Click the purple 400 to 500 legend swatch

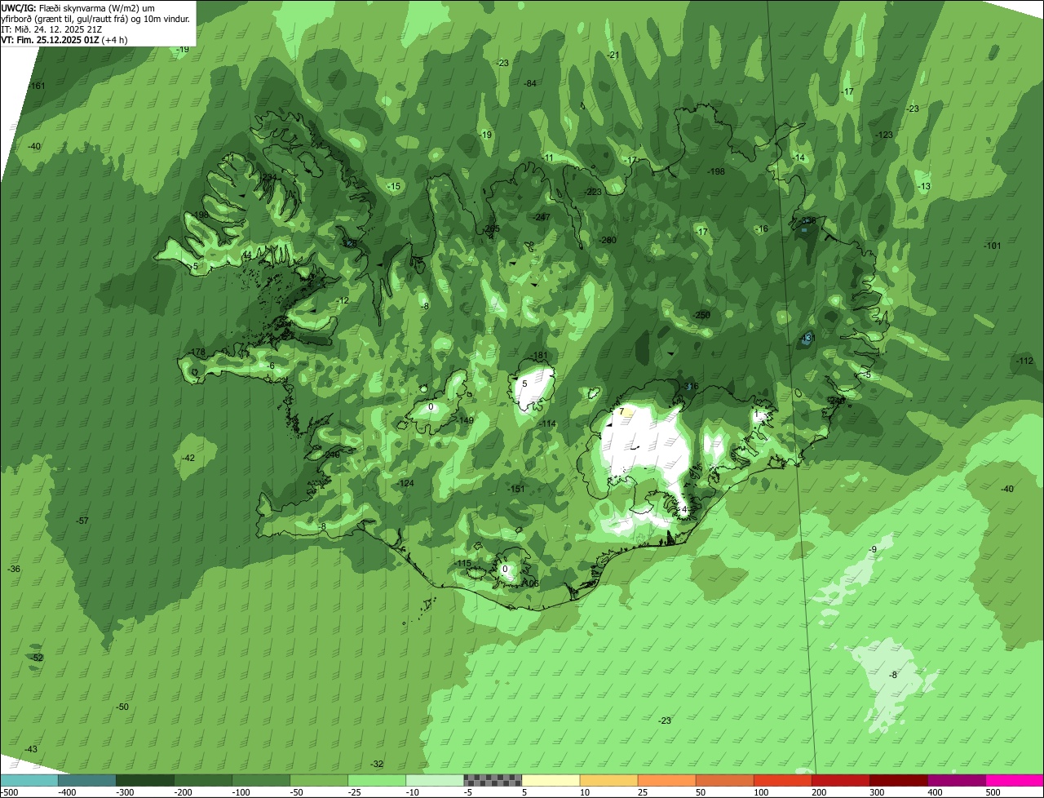point(956,780)
